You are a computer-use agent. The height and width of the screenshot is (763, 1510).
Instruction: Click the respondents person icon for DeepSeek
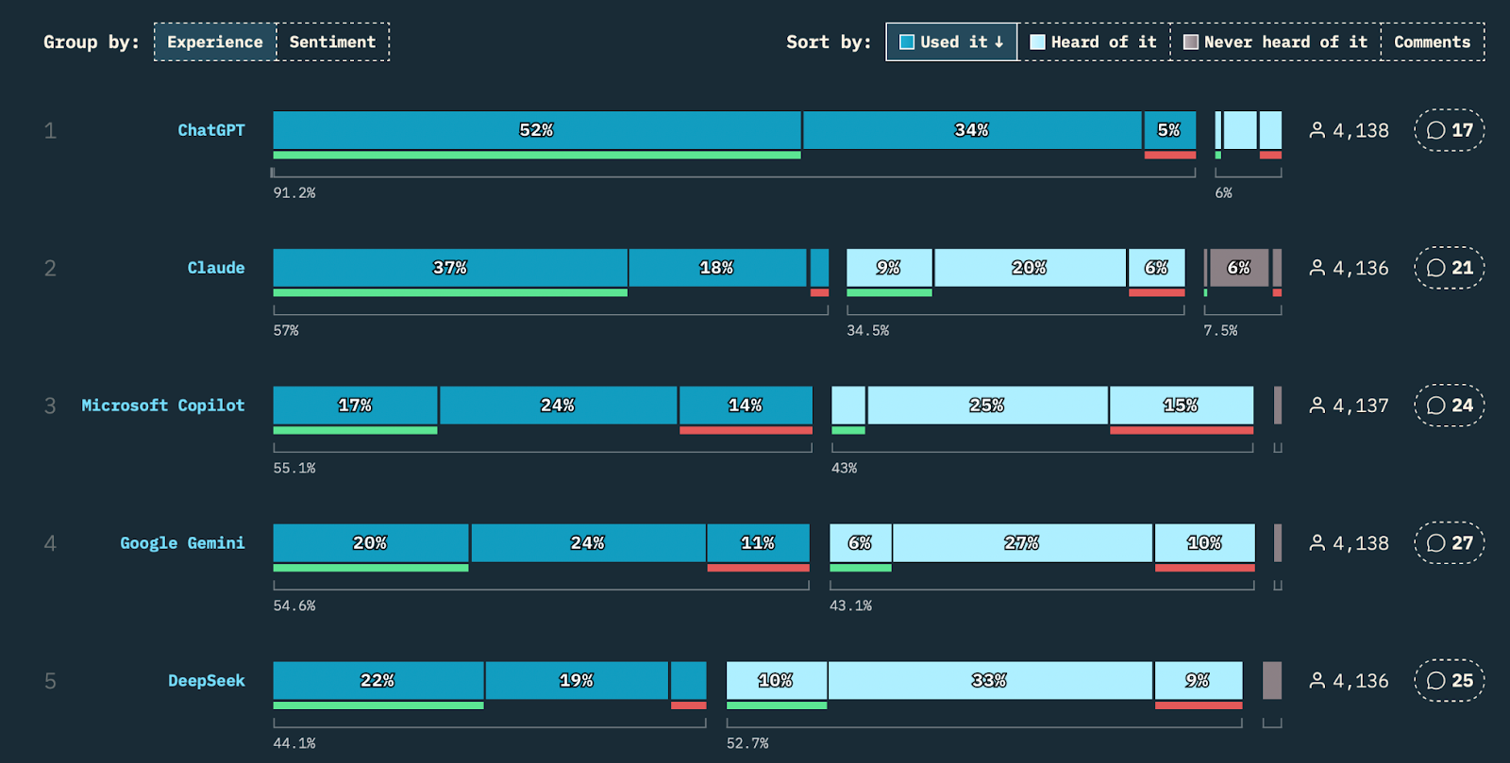pos(1317,680)
